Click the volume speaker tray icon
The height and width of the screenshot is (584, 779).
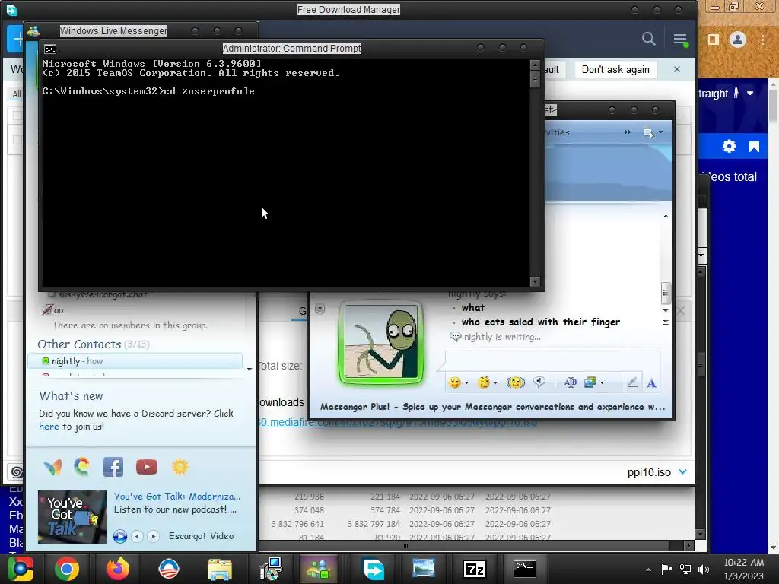coord(704,570)
